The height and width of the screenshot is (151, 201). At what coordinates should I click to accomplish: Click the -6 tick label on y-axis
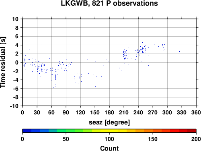[x=16, y=89]
